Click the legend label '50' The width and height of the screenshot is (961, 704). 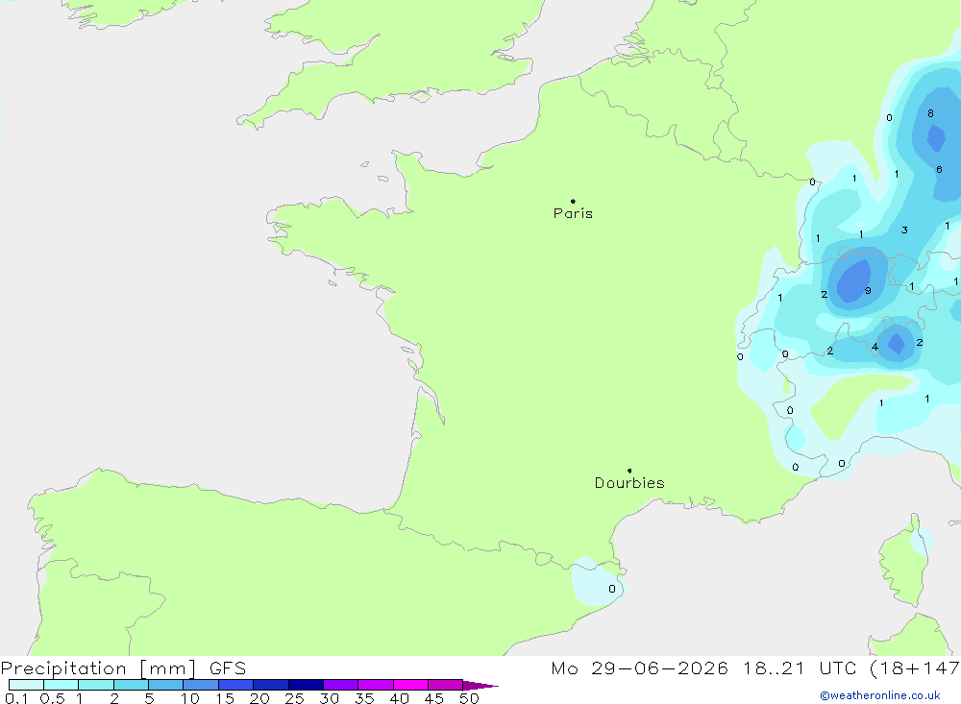click(469, 698)
